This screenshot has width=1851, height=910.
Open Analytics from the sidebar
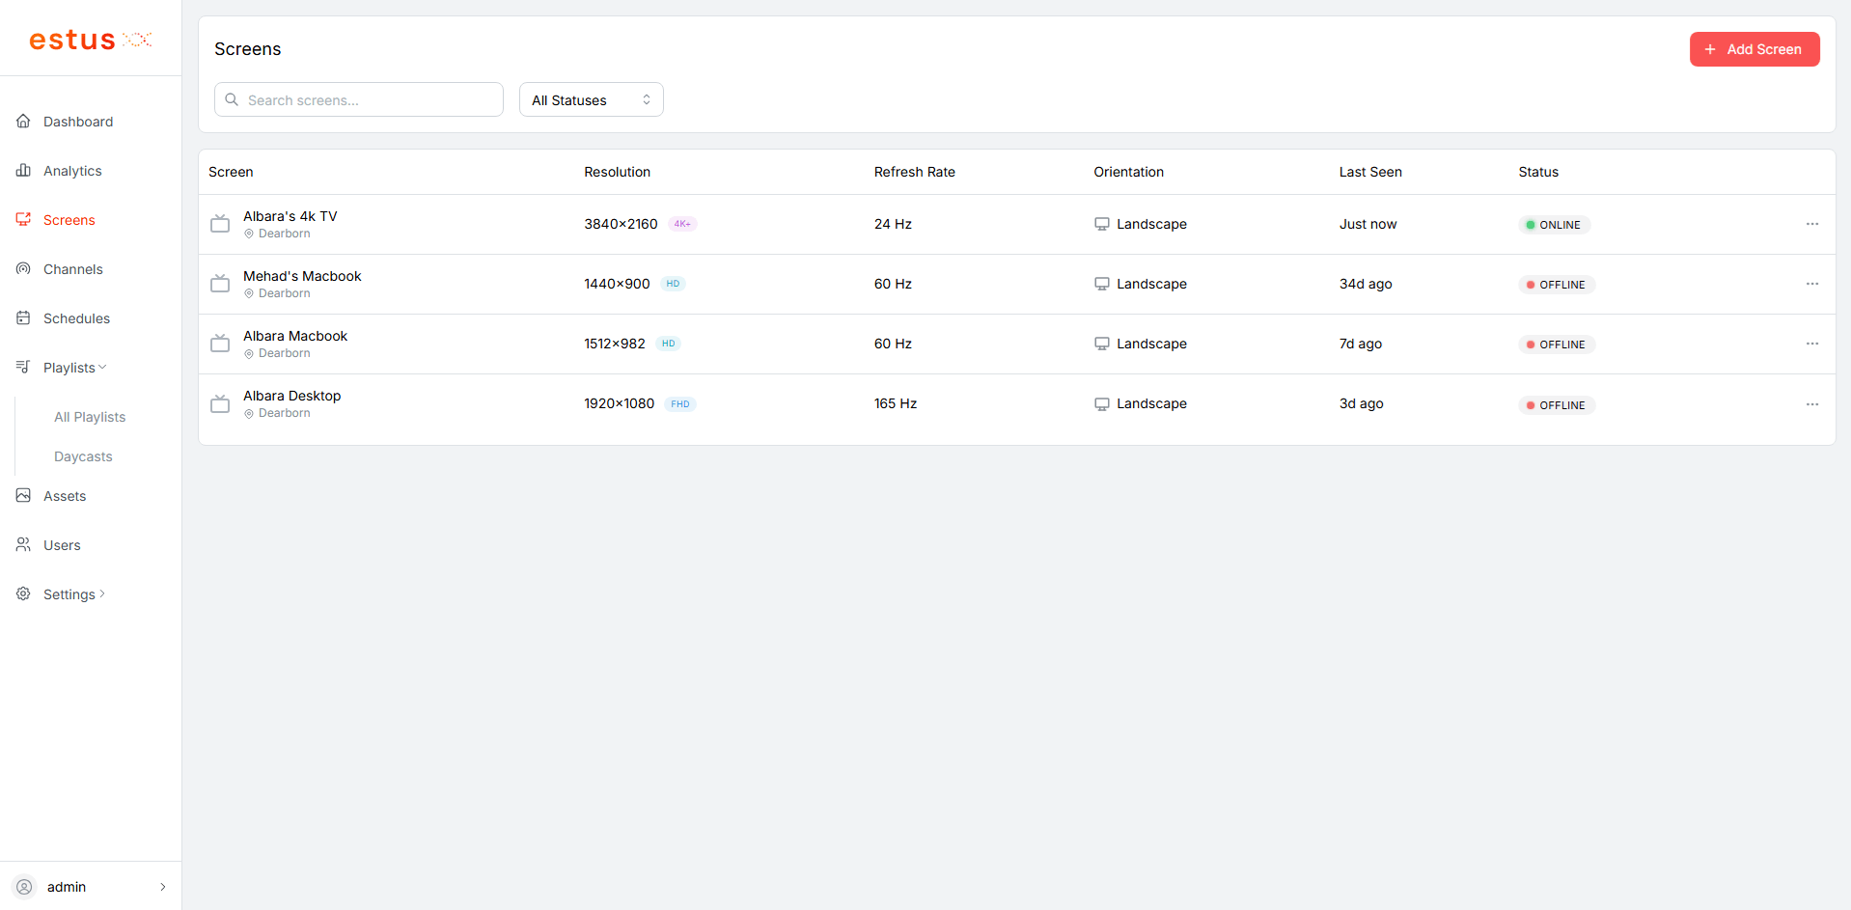coord(72,171)
